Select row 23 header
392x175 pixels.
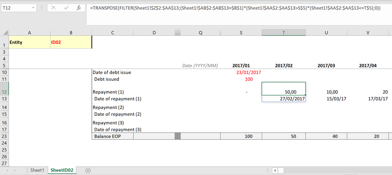click(4, 136)
